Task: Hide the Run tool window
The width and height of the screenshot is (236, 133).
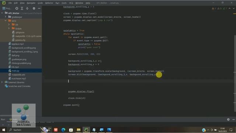Action: (233, 119)
